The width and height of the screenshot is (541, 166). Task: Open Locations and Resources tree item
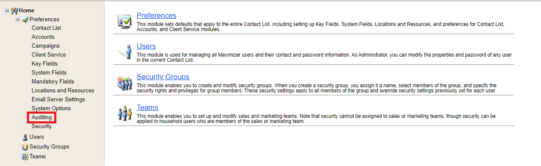point(63,91)
